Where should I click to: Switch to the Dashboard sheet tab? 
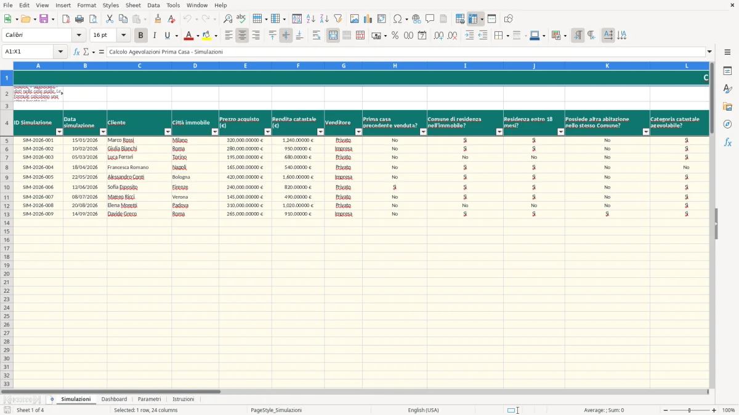114,400
